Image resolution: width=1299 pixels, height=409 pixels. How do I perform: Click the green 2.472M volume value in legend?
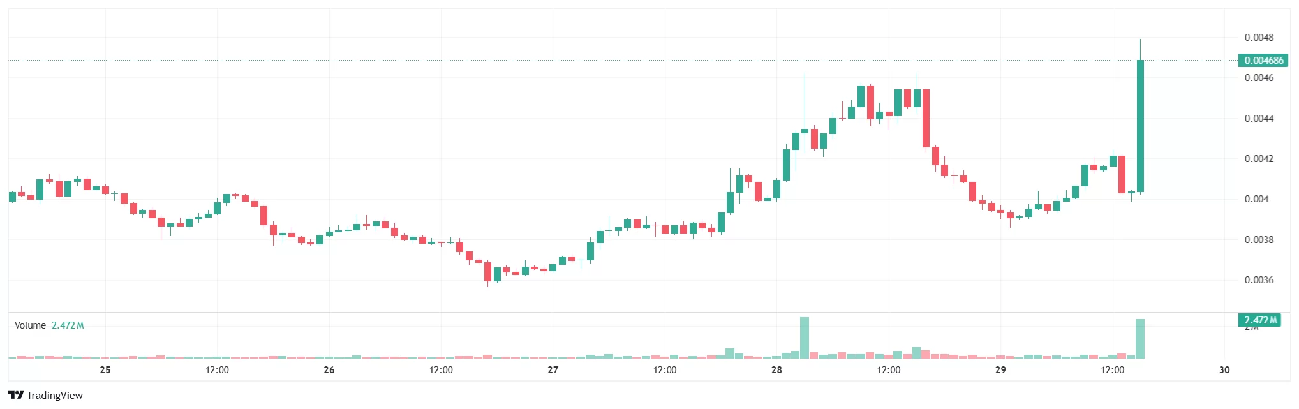coord(68,325)
